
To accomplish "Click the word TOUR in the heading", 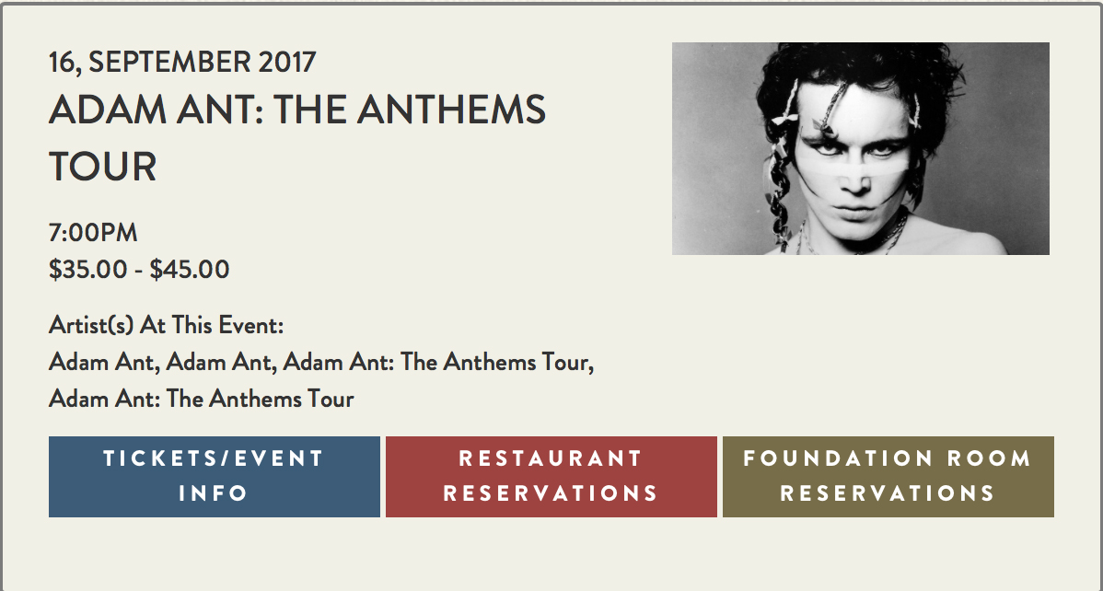I will 103,167.
